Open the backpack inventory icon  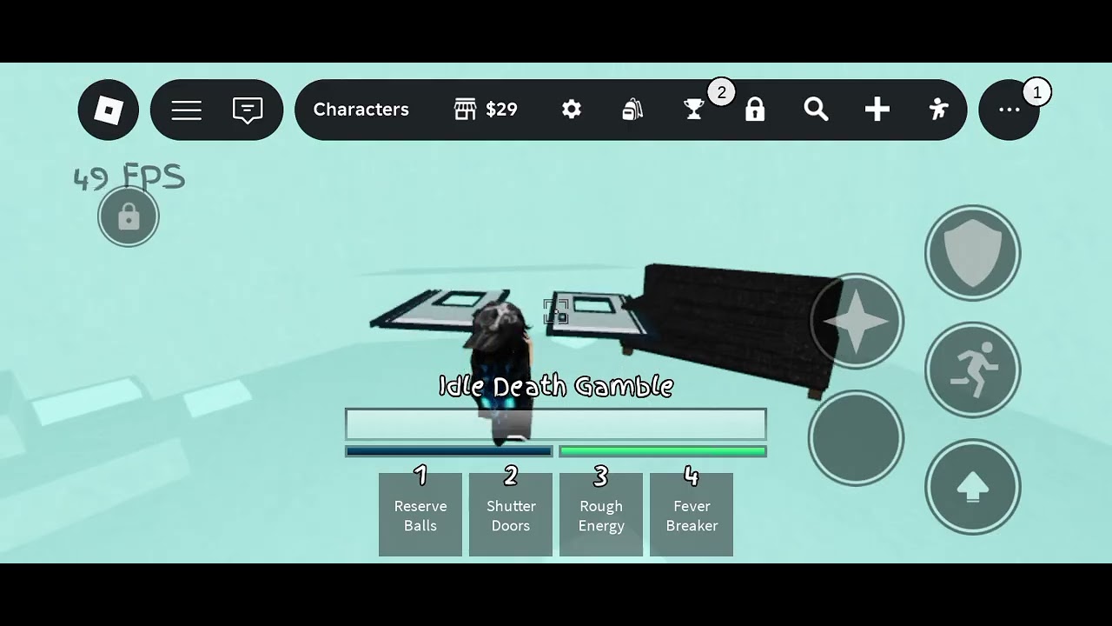632,110
